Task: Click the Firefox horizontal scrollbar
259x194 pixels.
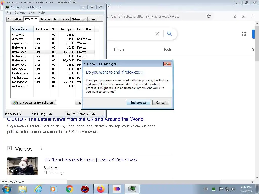Action: pyautogui.click(x=143, y=182)
